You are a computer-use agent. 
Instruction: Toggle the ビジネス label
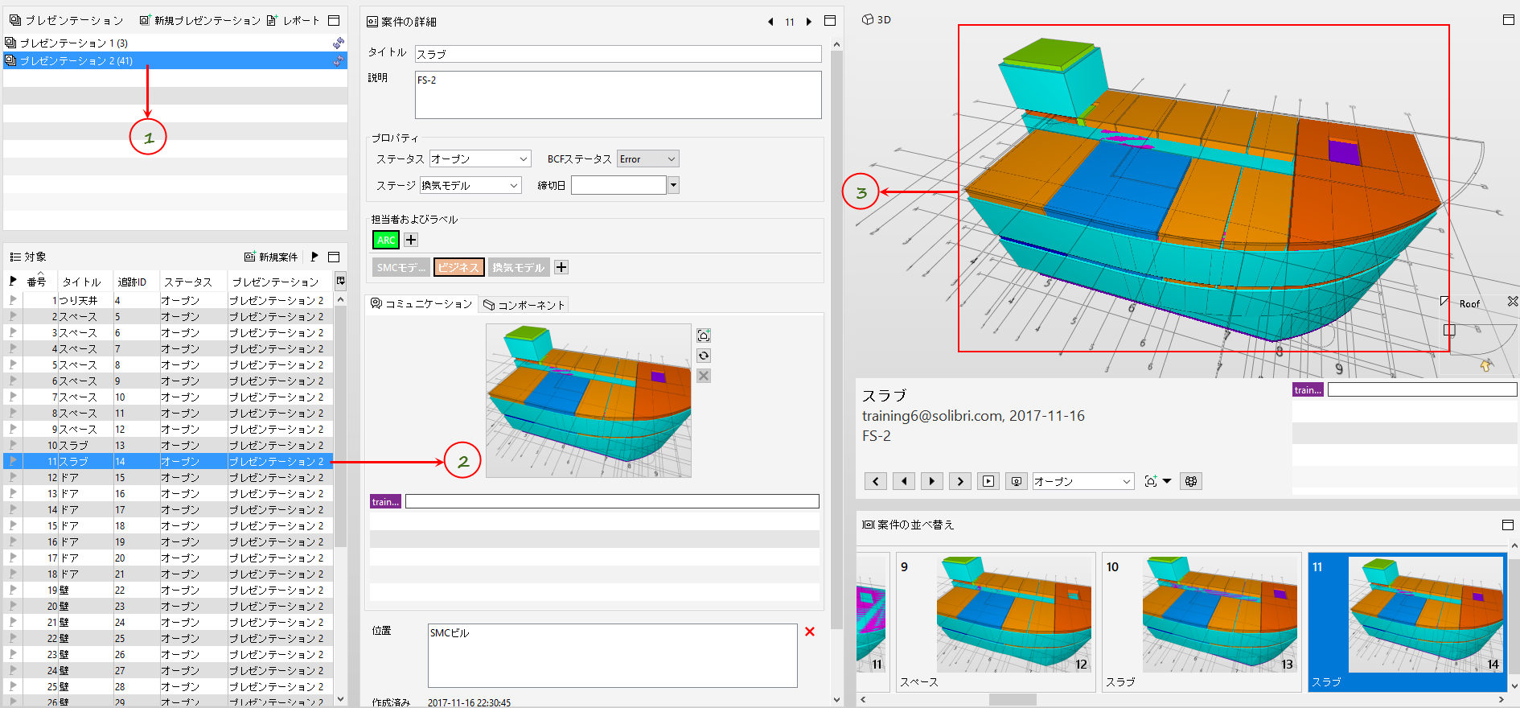click(458, 267)
